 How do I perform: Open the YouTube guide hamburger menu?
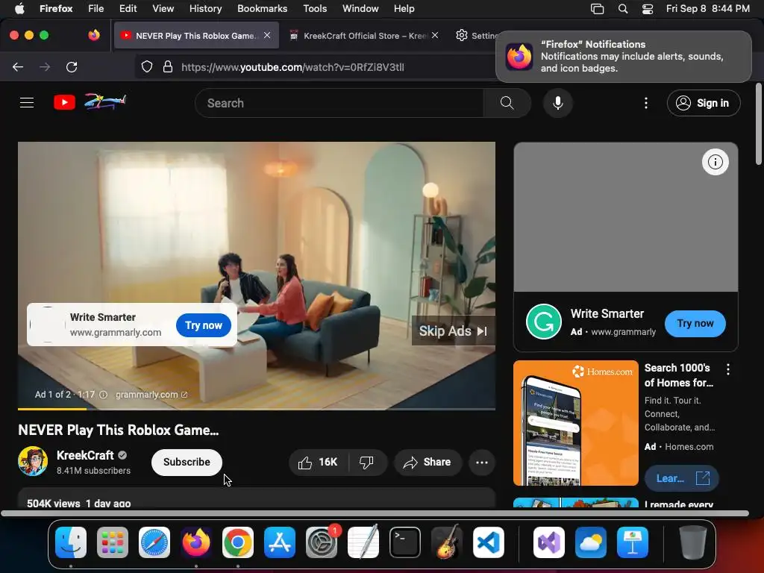(x=27, y=103)
